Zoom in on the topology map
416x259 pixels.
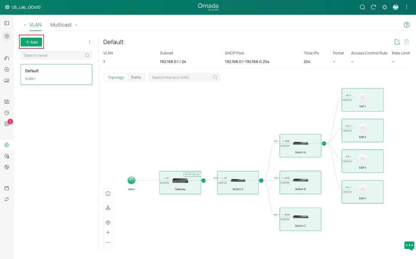[x=108, y=232]
